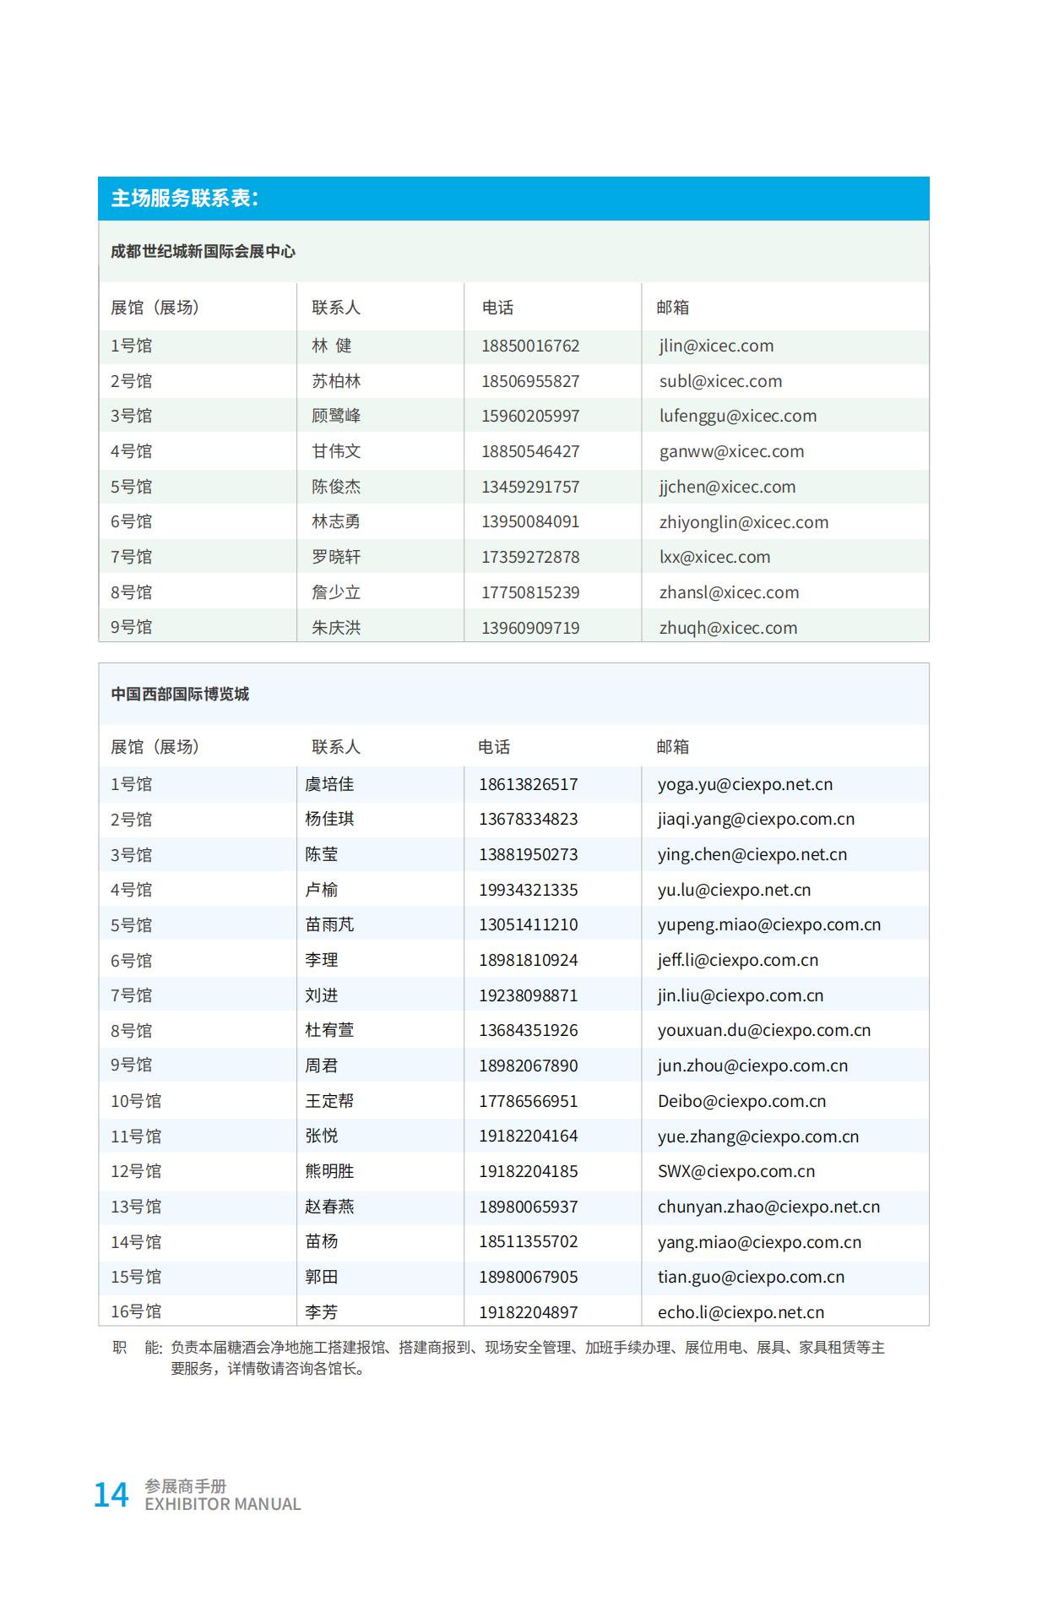Viewport: 1064px width, 1597px height.
Task: Open the lufenggu@xicec.com email link
Action: tap(737, 416)
